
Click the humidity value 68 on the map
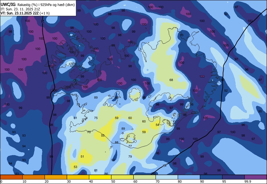(171, 80)
